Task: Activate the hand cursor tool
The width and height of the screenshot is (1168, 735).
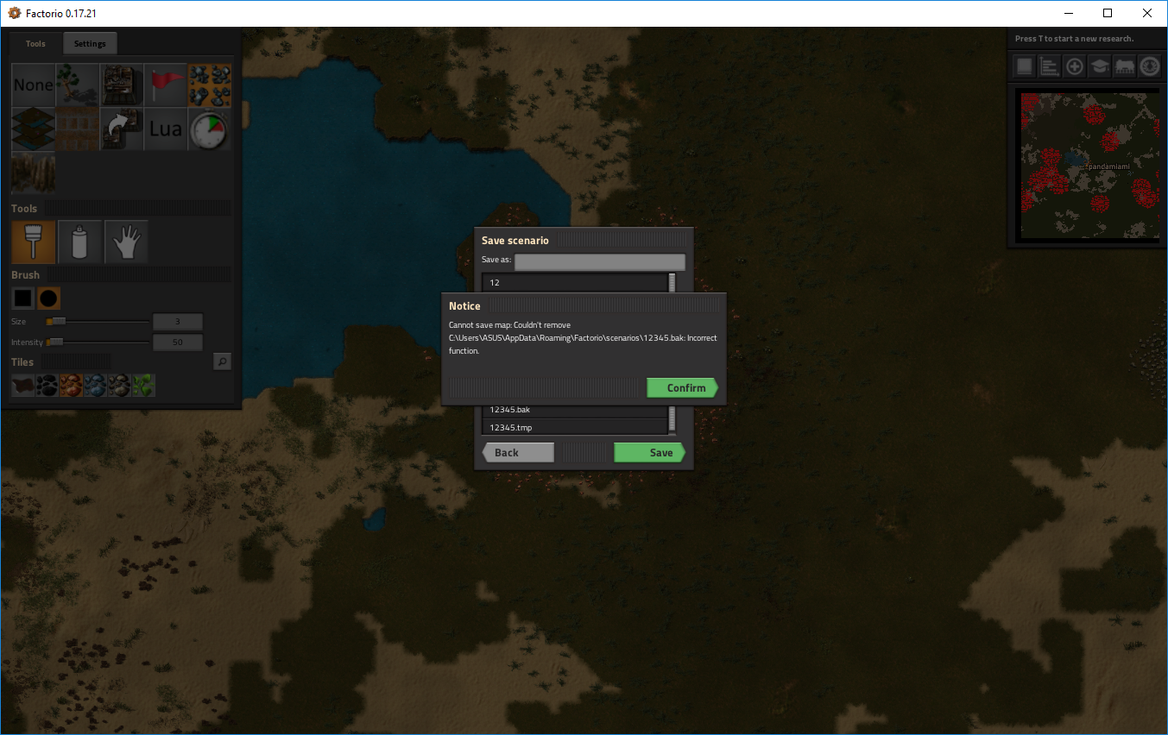Action: (126, 242)
